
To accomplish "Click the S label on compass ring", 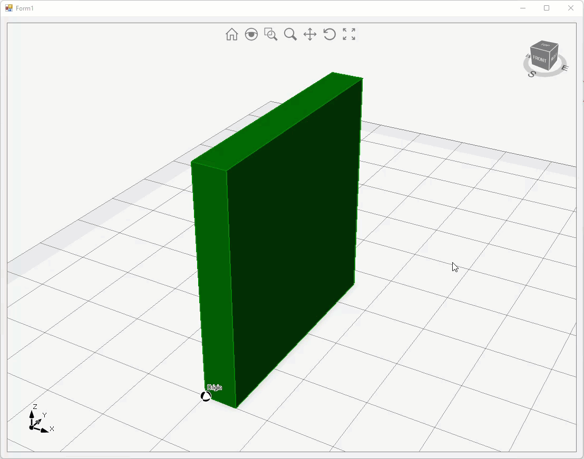I will coord(532,74).
